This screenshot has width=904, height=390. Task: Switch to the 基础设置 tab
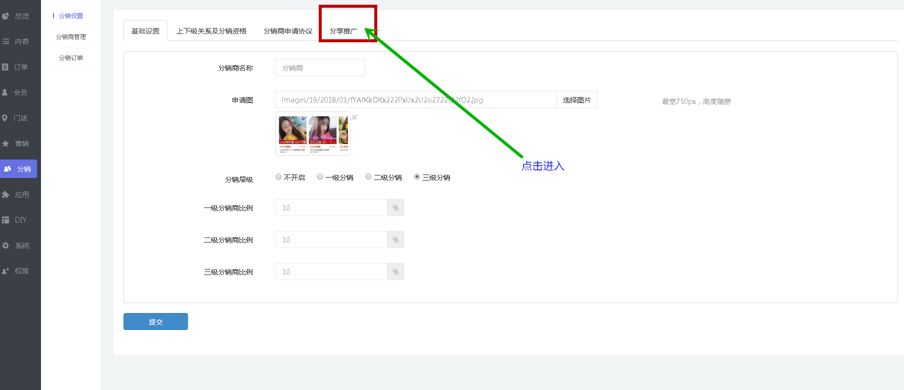point(145,31)
